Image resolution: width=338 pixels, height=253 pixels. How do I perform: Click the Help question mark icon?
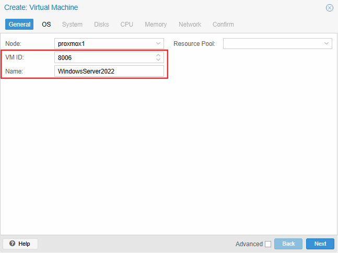(x=12, y=244)
